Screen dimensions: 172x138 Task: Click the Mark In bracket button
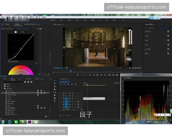(82, 75)
